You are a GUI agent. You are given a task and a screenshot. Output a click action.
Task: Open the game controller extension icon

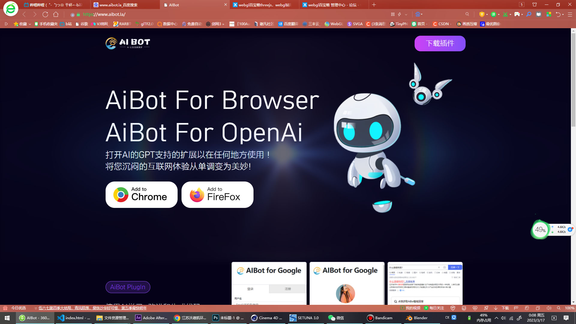(x=517, y=14)
